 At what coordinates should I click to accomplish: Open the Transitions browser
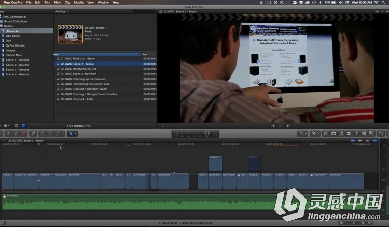point(349,133)
